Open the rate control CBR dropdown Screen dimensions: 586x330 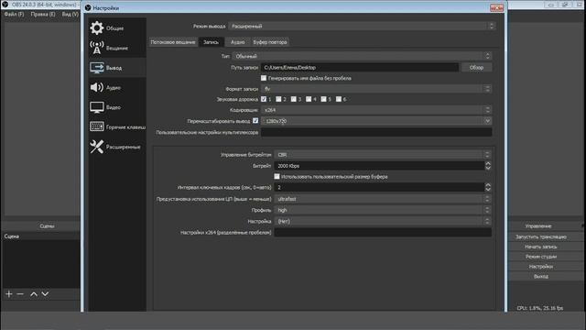383,155
